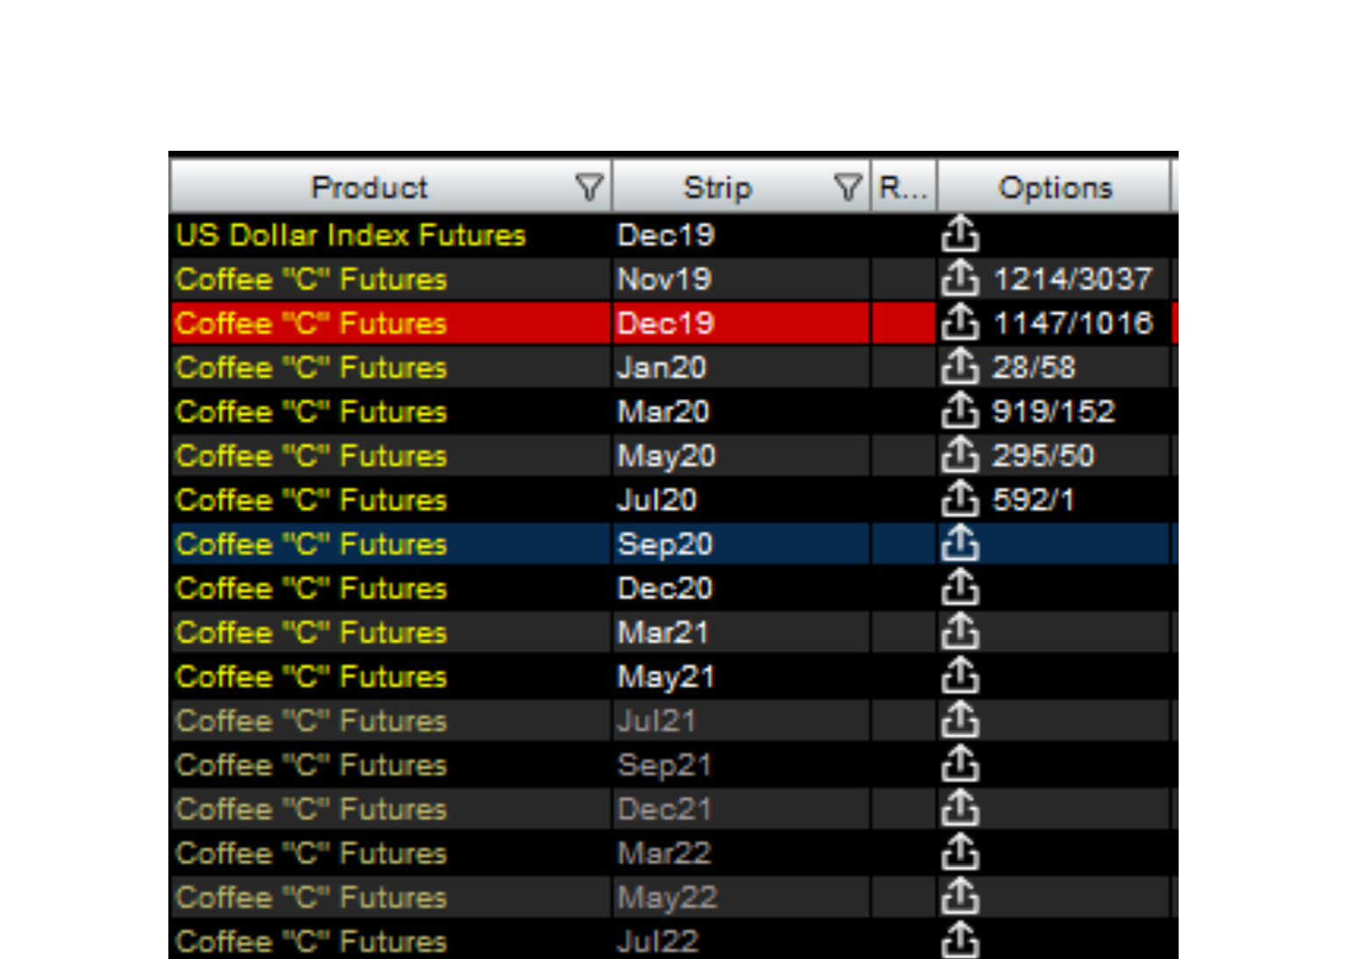Open options icon for Coffee Dec20 row
The width and height of the screenshot is (1347, 959).
[960, 587]
